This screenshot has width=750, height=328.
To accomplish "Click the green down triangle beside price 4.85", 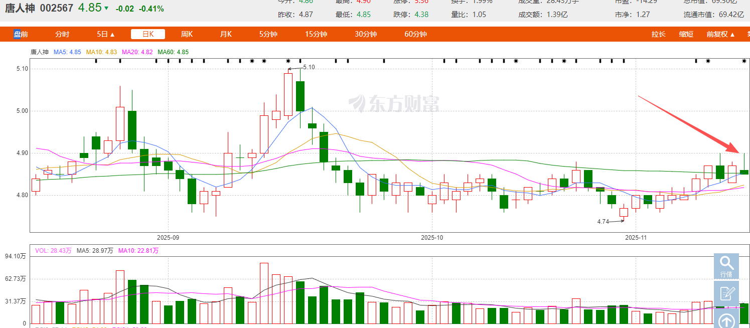I will click(106, 9).
